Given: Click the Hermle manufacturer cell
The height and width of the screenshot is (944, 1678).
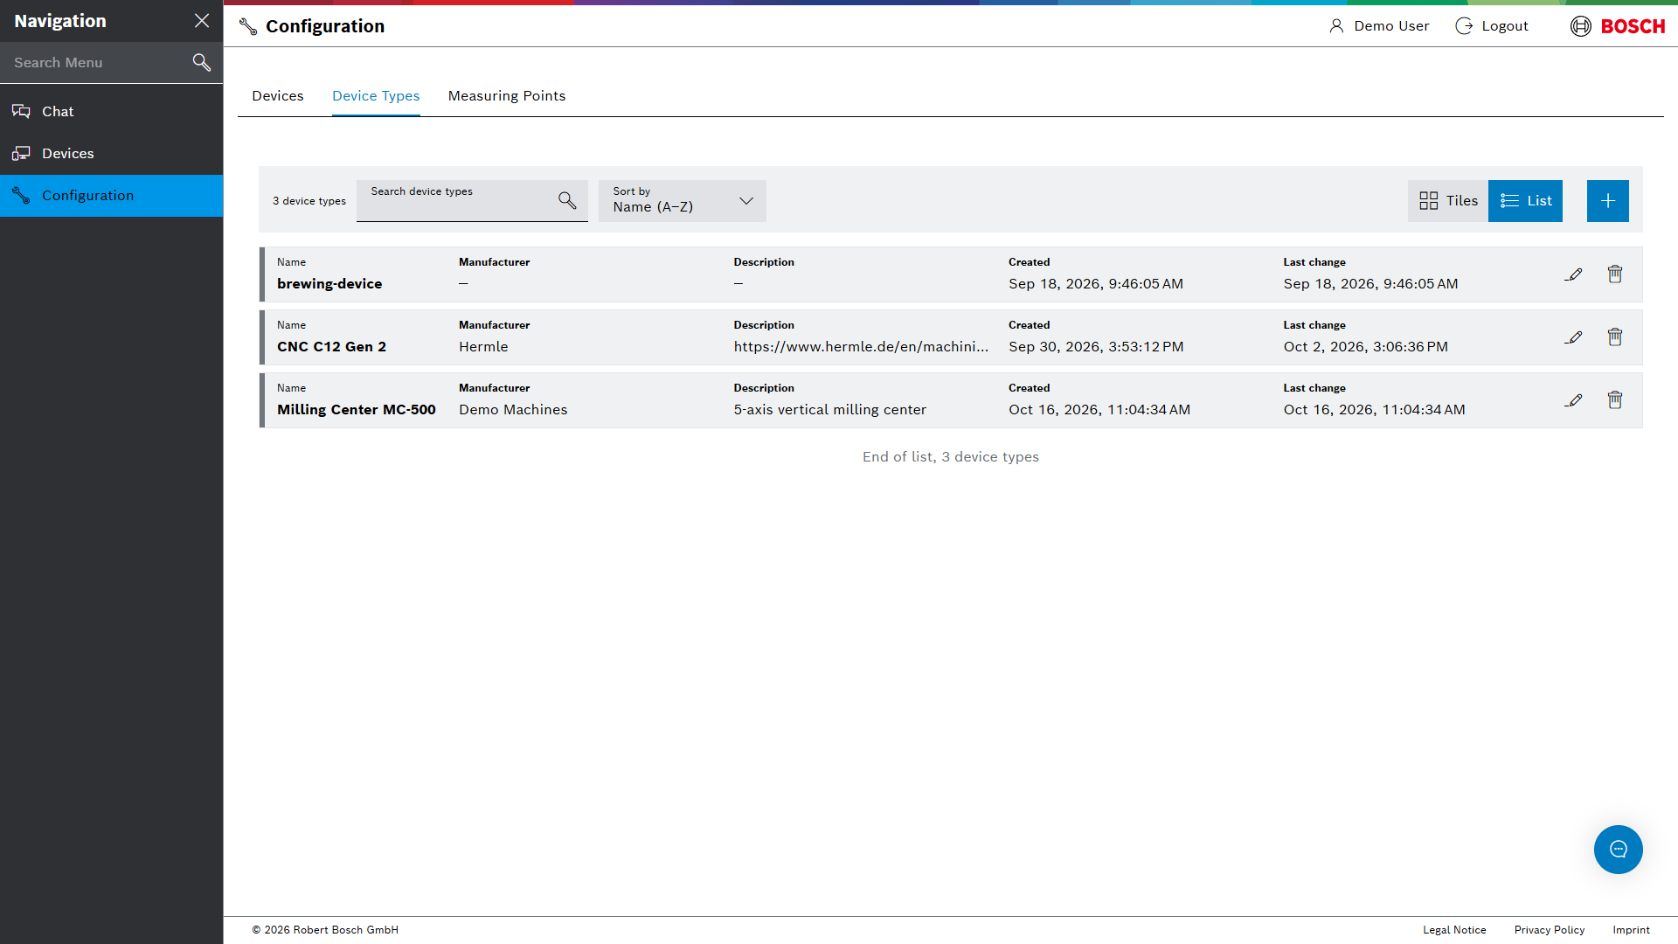Looking at the screenshot, I should point(483,347).
